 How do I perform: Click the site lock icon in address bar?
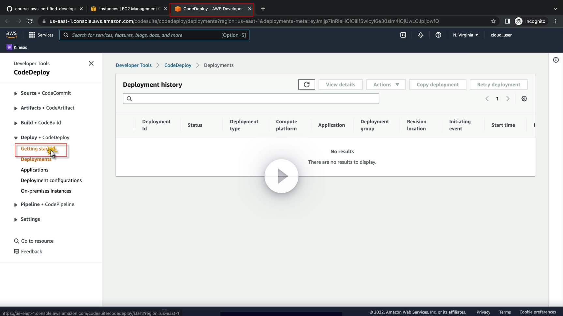pyautogui.click(x=44, y=21)
